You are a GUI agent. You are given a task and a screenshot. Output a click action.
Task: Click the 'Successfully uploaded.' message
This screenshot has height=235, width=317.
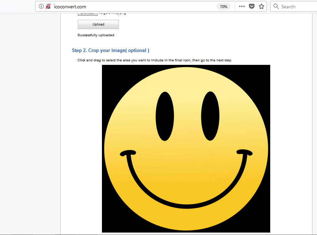96,35
